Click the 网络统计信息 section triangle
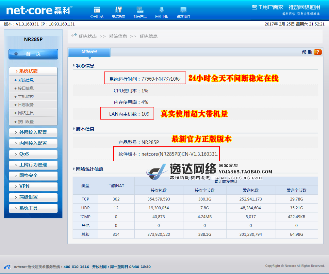 74,169
